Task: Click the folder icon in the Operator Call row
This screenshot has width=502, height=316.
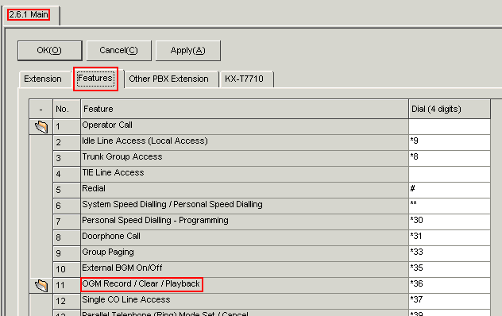Action: pos(41,127)
